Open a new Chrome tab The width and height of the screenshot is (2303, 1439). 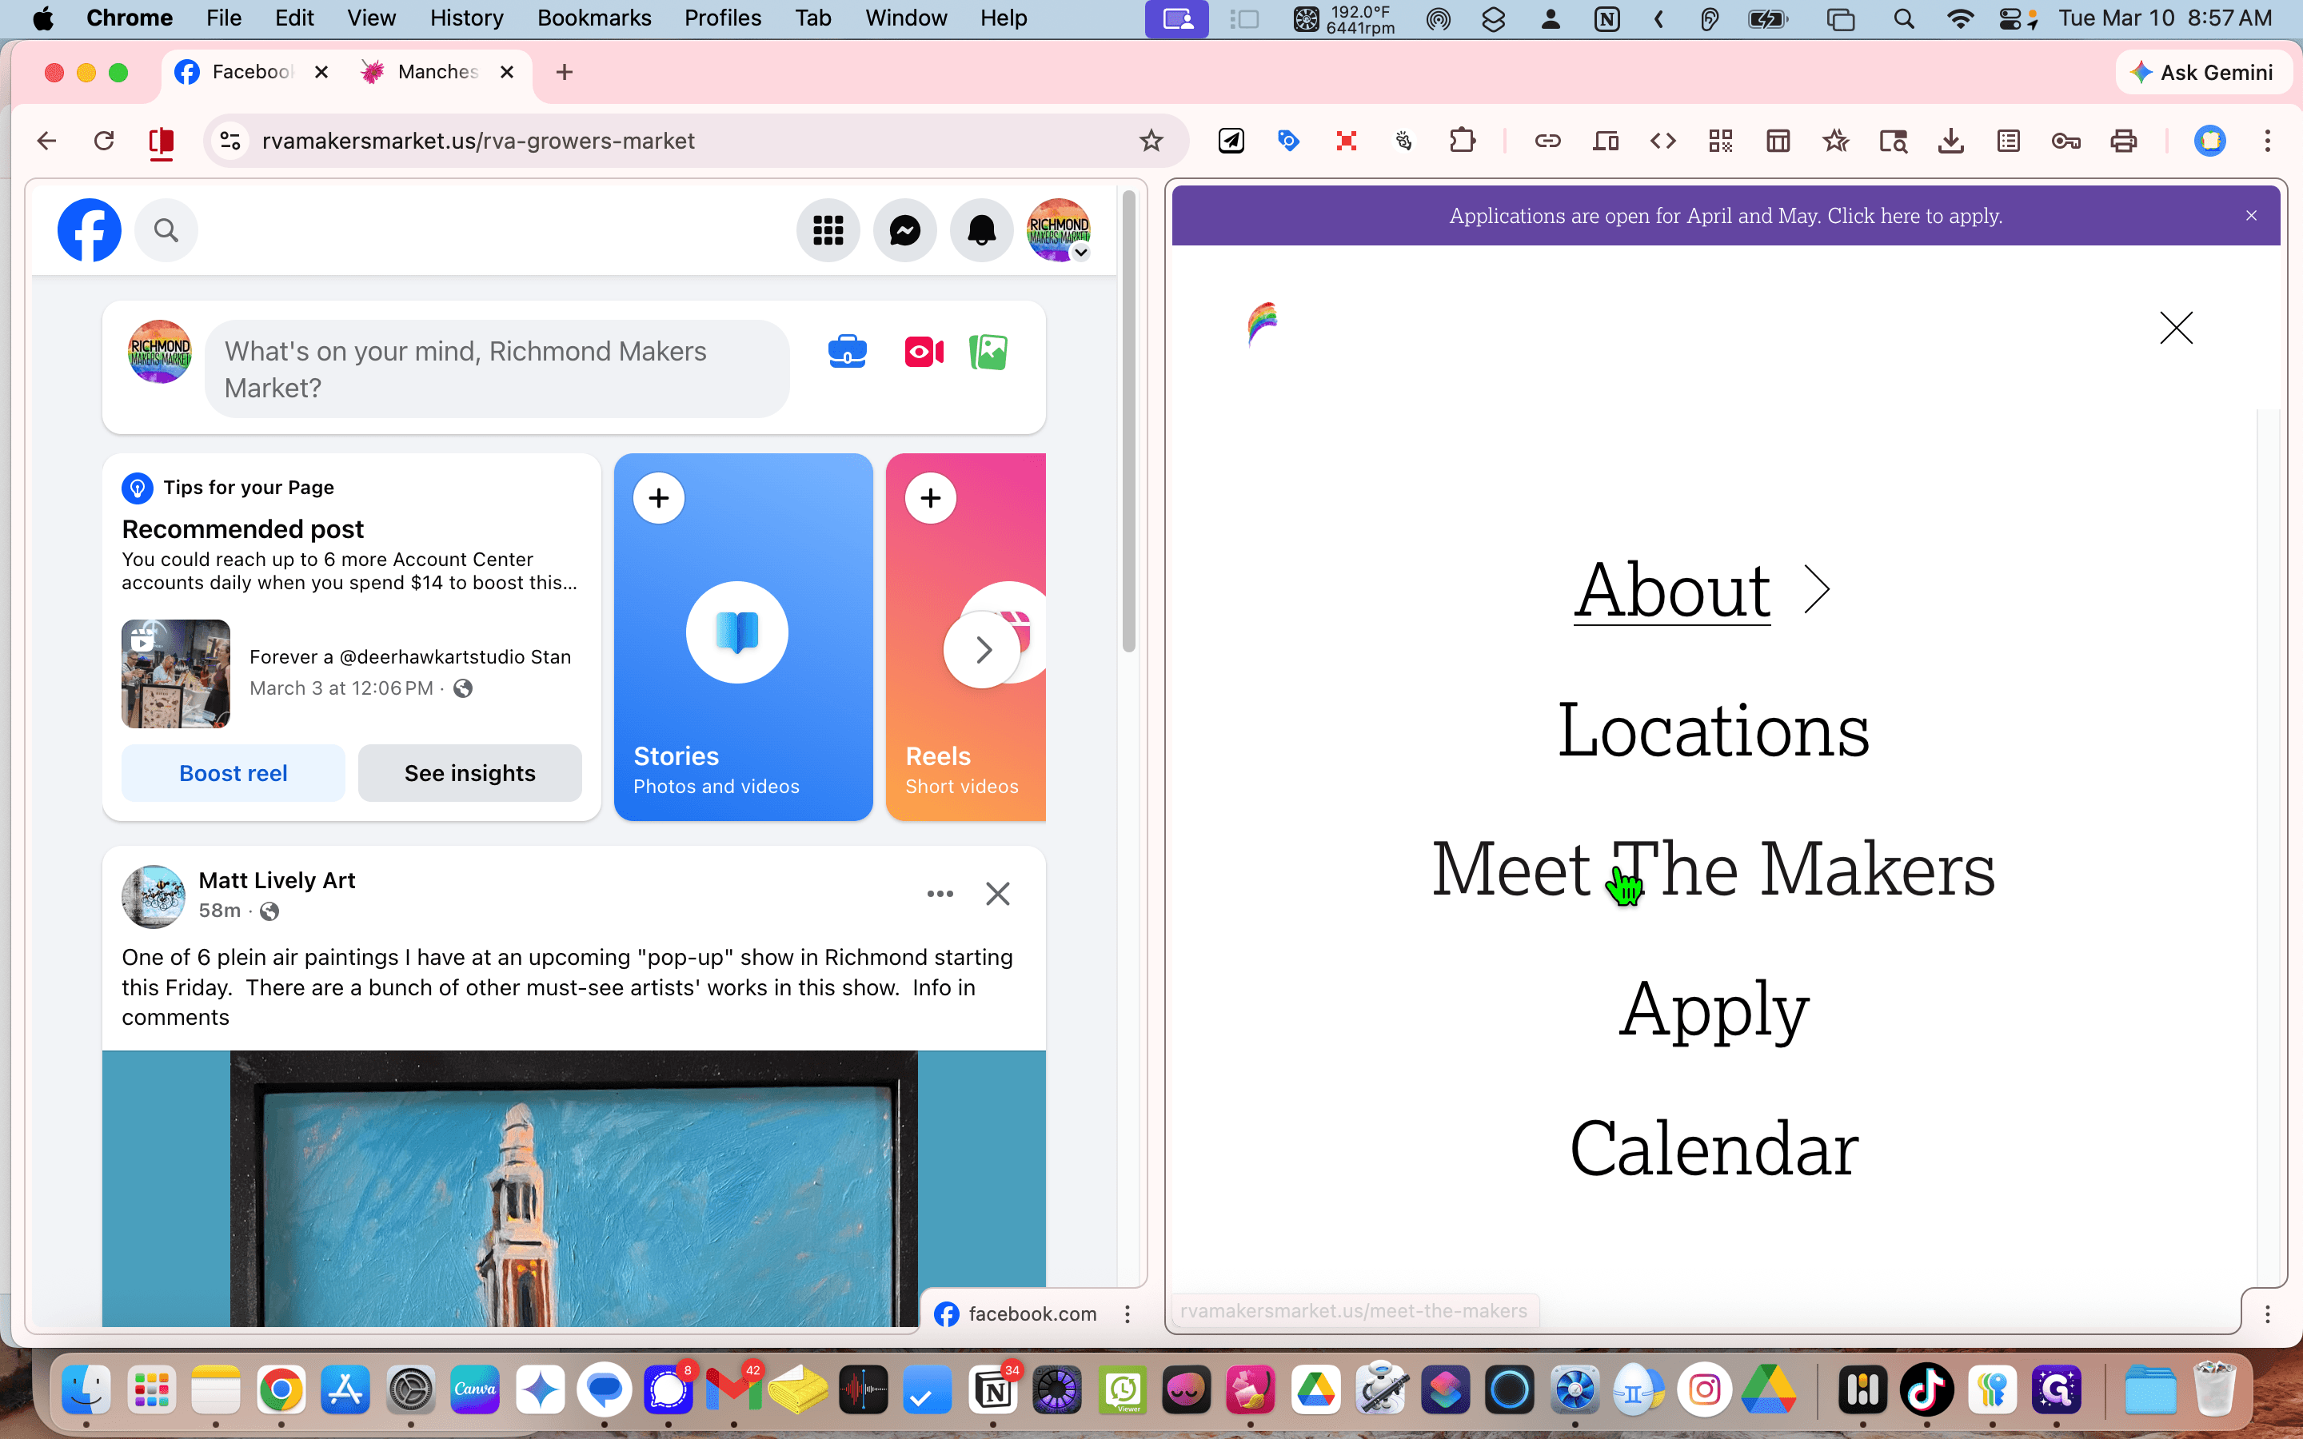tap(565, 72)
